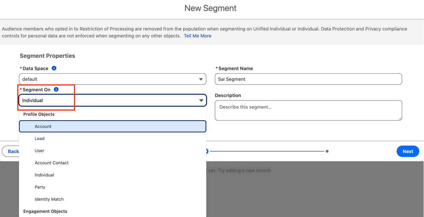Select Individual in the options list
Screen dimensions: 424x217
coord(44,175)
